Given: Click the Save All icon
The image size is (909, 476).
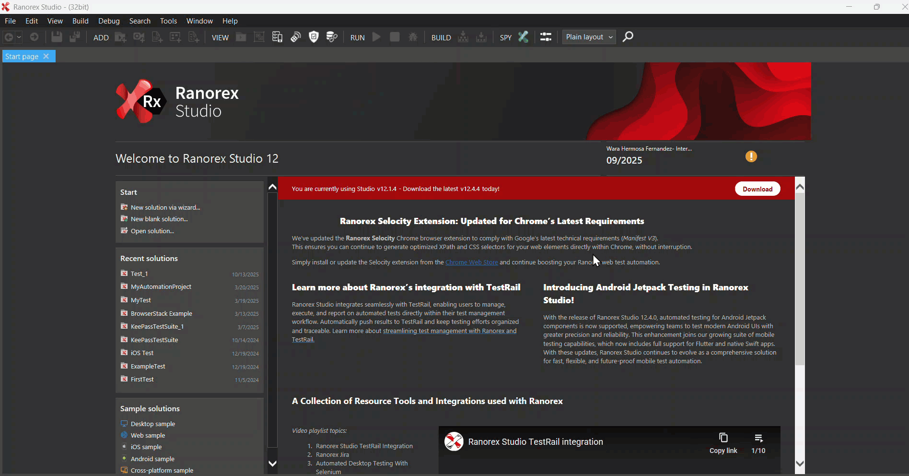Looking at the screenshot, I should tap(75, 37).
